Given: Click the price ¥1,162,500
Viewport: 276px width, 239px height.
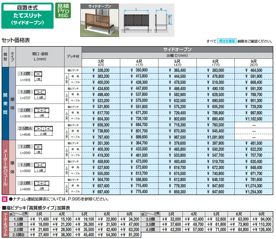Looking at the screenshot, I should pos(254,119).
